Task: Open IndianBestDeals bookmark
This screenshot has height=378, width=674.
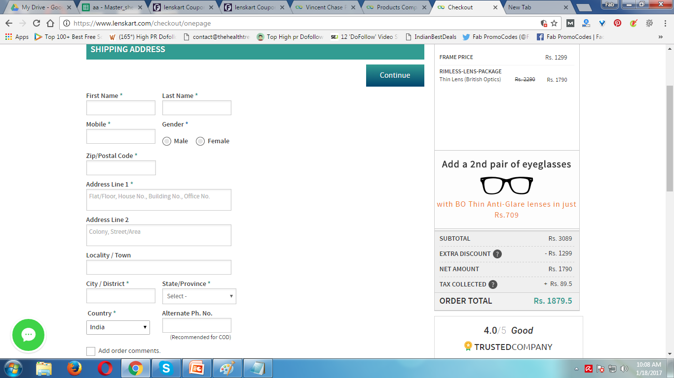Action: click(431, 37)
